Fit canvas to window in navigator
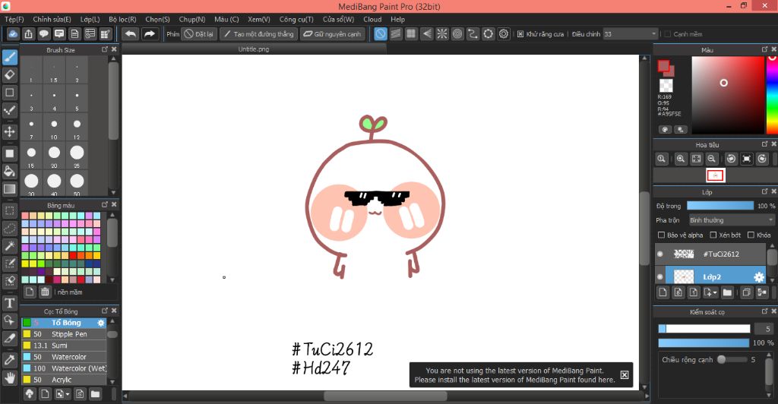Screen dimensions: 778x404 [696, 159]
